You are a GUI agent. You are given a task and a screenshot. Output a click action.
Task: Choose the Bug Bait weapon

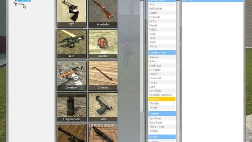click(103, 44)
